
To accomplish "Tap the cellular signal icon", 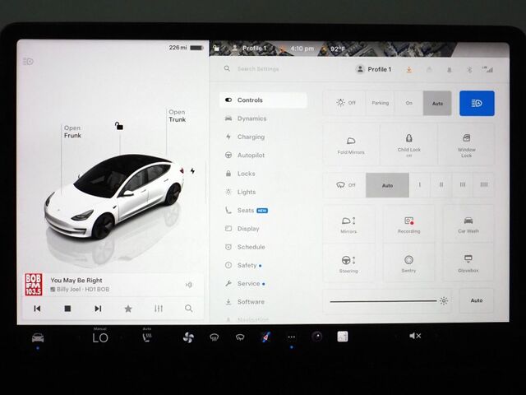I will pos(487,69).
